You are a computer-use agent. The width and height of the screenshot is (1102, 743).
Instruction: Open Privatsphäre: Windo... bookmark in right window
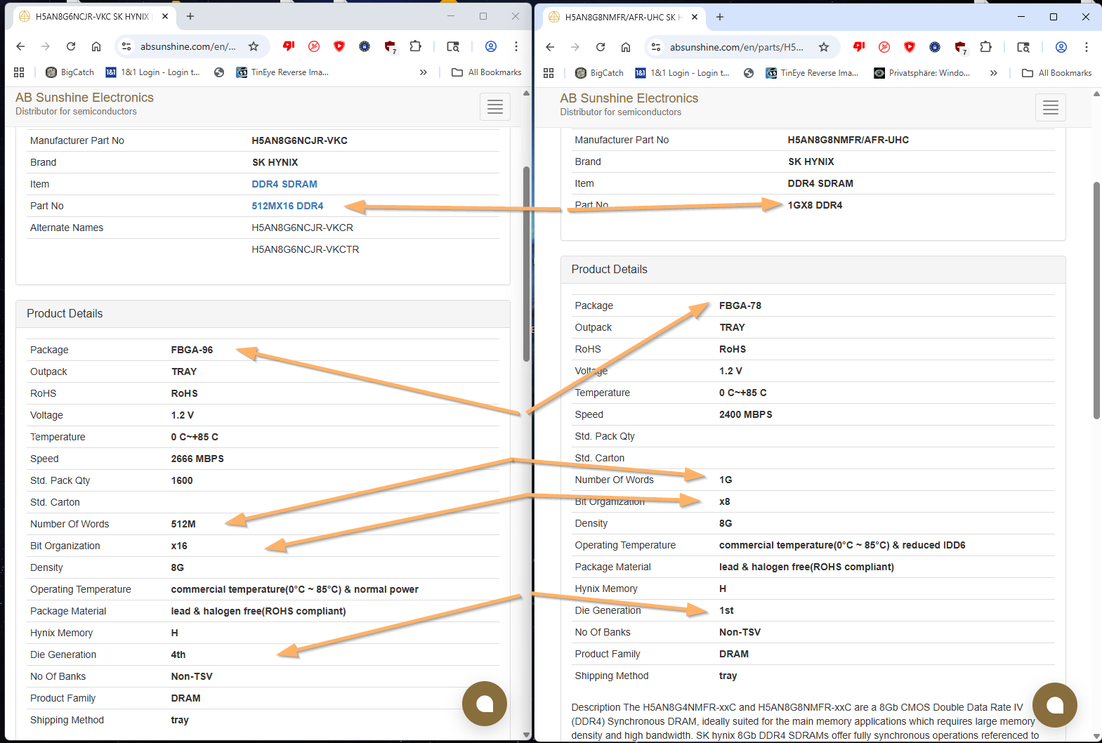921,73
